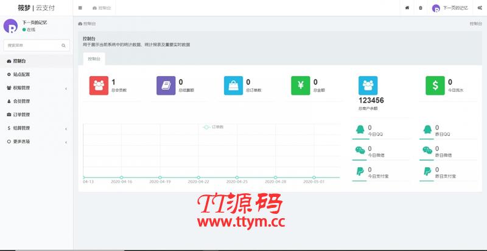This screenshot has height=251, width=487.
Task: Click the 2020-04-28 axis date label
Action: coord(276,182)
